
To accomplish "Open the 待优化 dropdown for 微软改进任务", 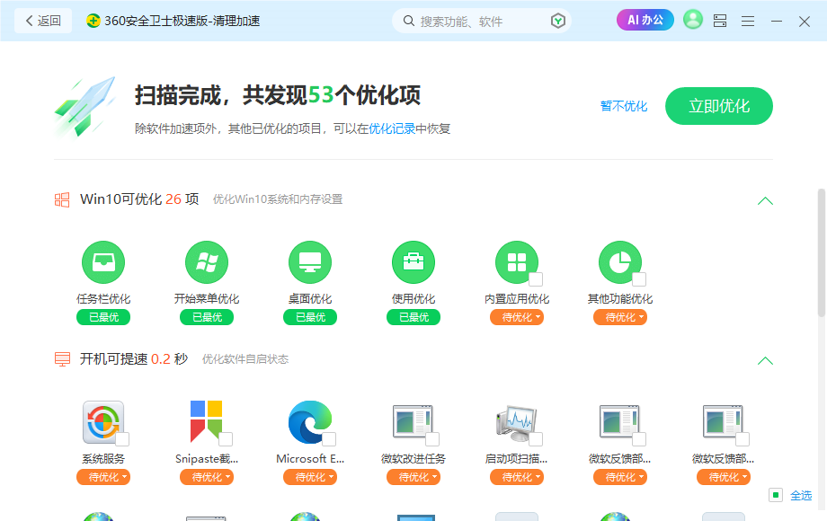I will click(x=413, y=477).
